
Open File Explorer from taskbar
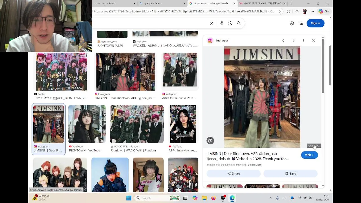[x=204, y=198]
